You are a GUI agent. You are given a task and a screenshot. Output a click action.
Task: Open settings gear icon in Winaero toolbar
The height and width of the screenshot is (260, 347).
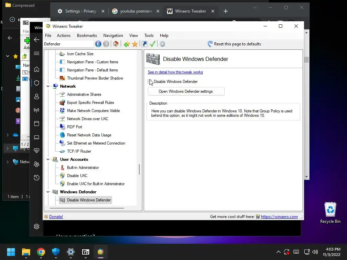[x=162, y=44]
